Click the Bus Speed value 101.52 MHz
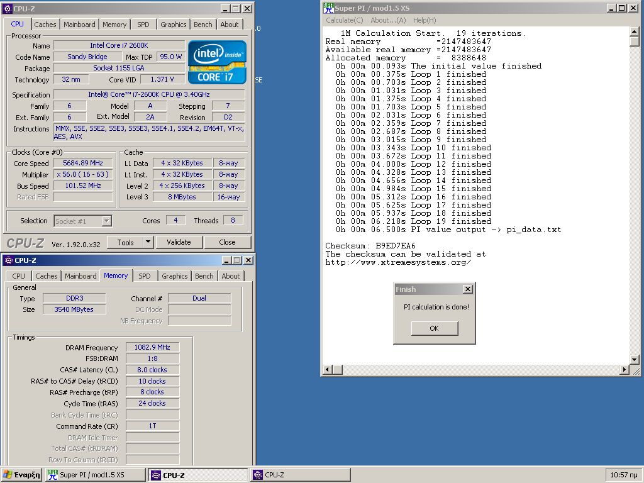 coord(83,186)
